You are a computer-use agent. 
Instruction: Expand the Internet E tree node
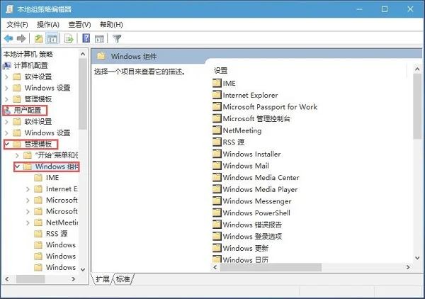pyautogui.click(x=28, y=189)
